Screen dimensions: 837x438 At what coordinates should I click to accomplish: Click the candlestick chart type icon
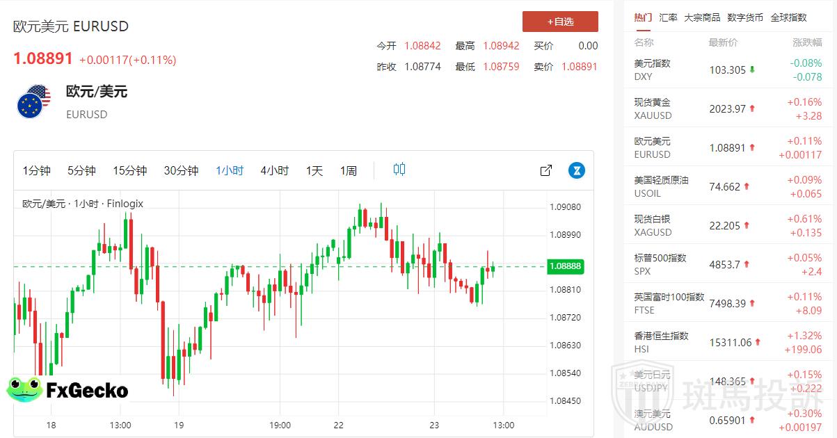(x=399, y=169)
